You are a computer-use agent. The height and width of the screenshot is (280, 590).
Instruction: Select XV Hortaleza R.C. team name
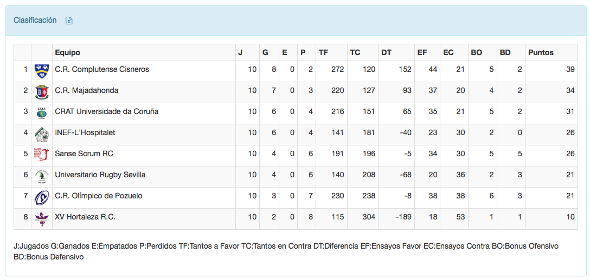pyautogui.click(x=85, y=217)
